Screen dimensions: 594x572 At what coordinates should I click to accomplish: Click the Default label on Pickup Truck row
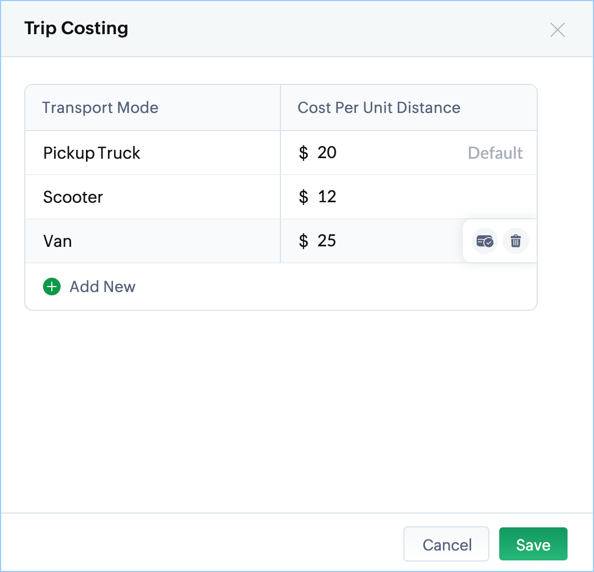(x=495, y=153)
